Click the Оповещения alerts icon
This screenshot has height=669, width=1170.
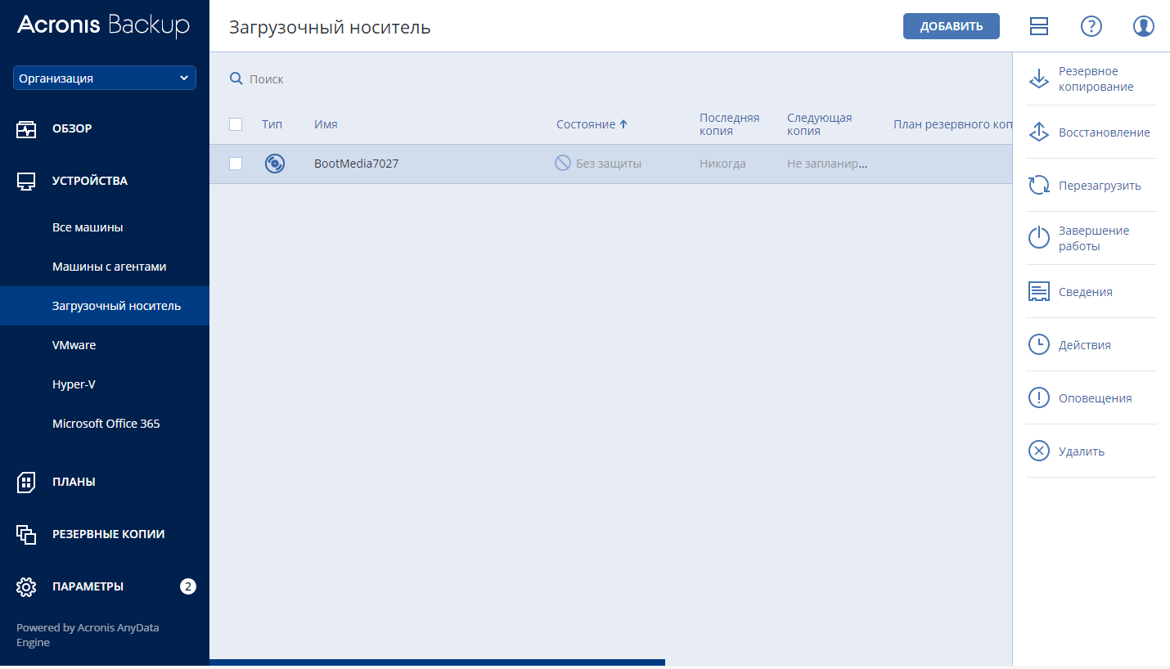[x=1038, y=398]
